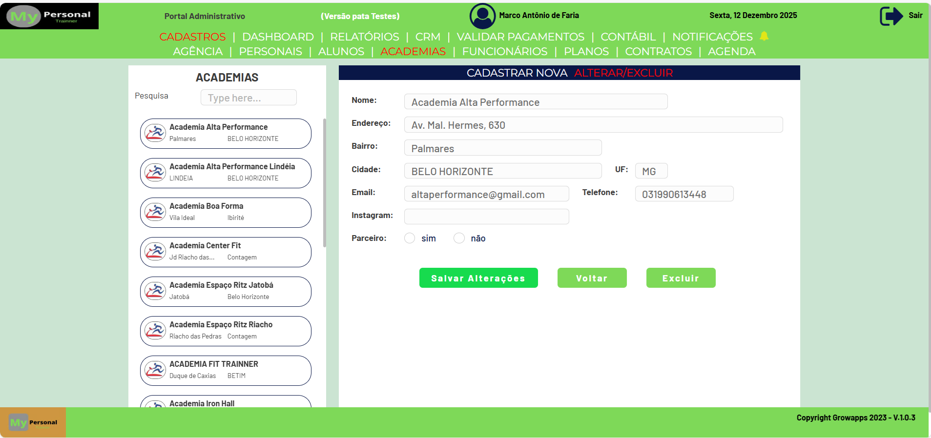The height and width of the screenshot is (438, 931).
Task: Go to the ALUNOS submenu
Action: click(341, 51)
